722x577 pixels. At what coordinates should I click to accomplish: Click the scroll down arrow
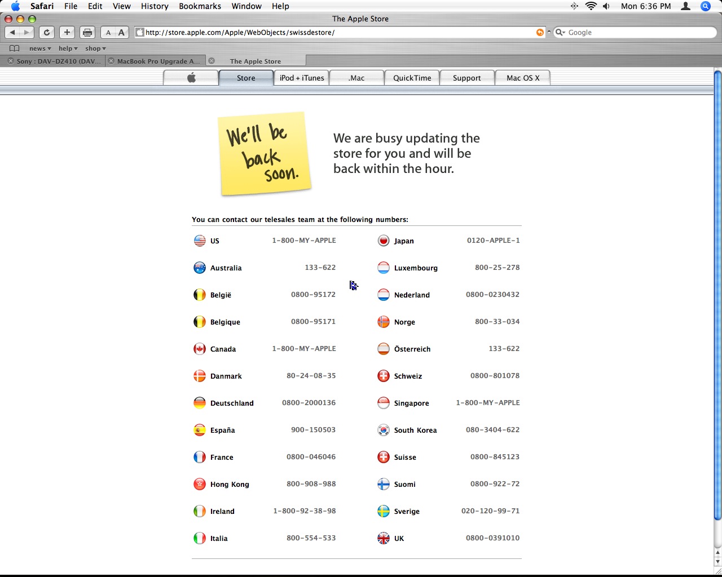tap(717, 561)
